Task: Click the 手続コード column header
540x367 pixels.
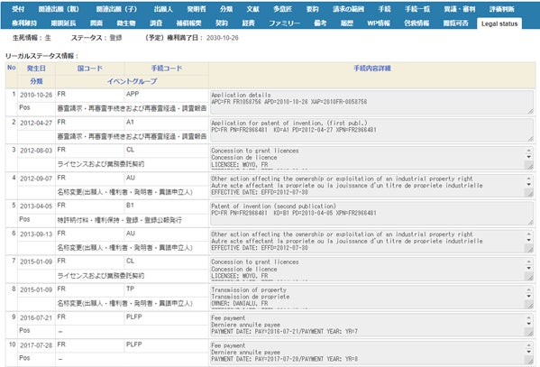Action: click(167, 69)
